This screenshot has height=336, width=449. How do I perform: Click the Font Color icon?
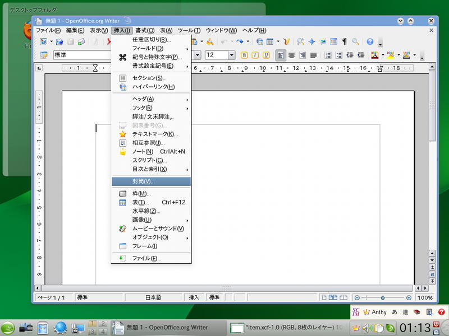(375, 55)
